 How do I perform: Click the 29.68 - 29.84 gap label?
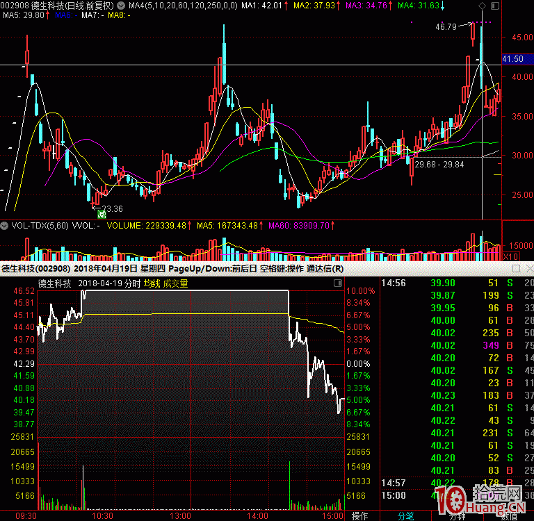click(439, 165)
